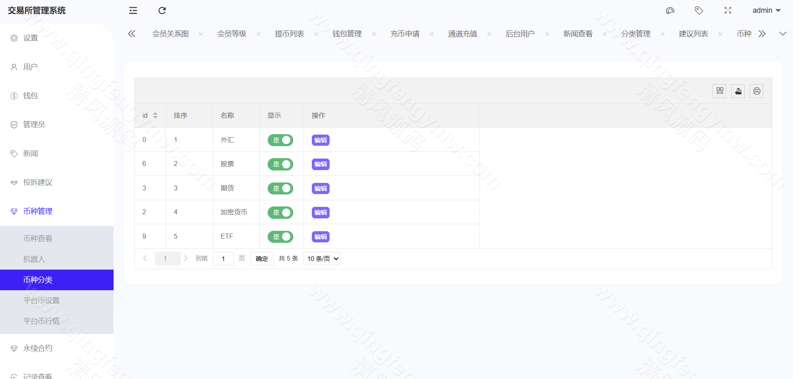The image size is (793, 379).
Task: Disable display for the 外汇 row
Action: tap(280, 140)
